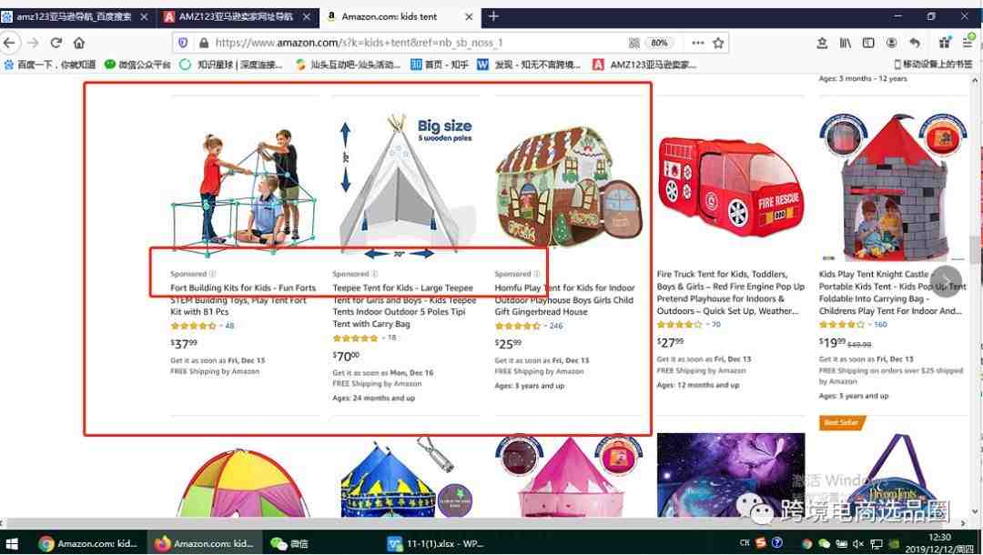Go to the browser home page icon

pos(78,43)
